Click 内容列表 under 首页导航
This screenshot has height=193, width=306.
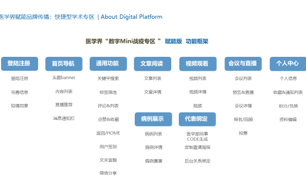64,92
